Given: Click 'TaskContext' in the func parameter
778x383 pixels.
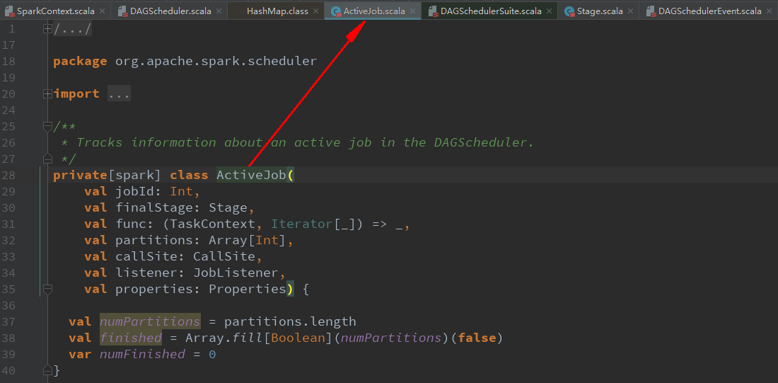Looking at the screenshot, I should click(212, 224).
